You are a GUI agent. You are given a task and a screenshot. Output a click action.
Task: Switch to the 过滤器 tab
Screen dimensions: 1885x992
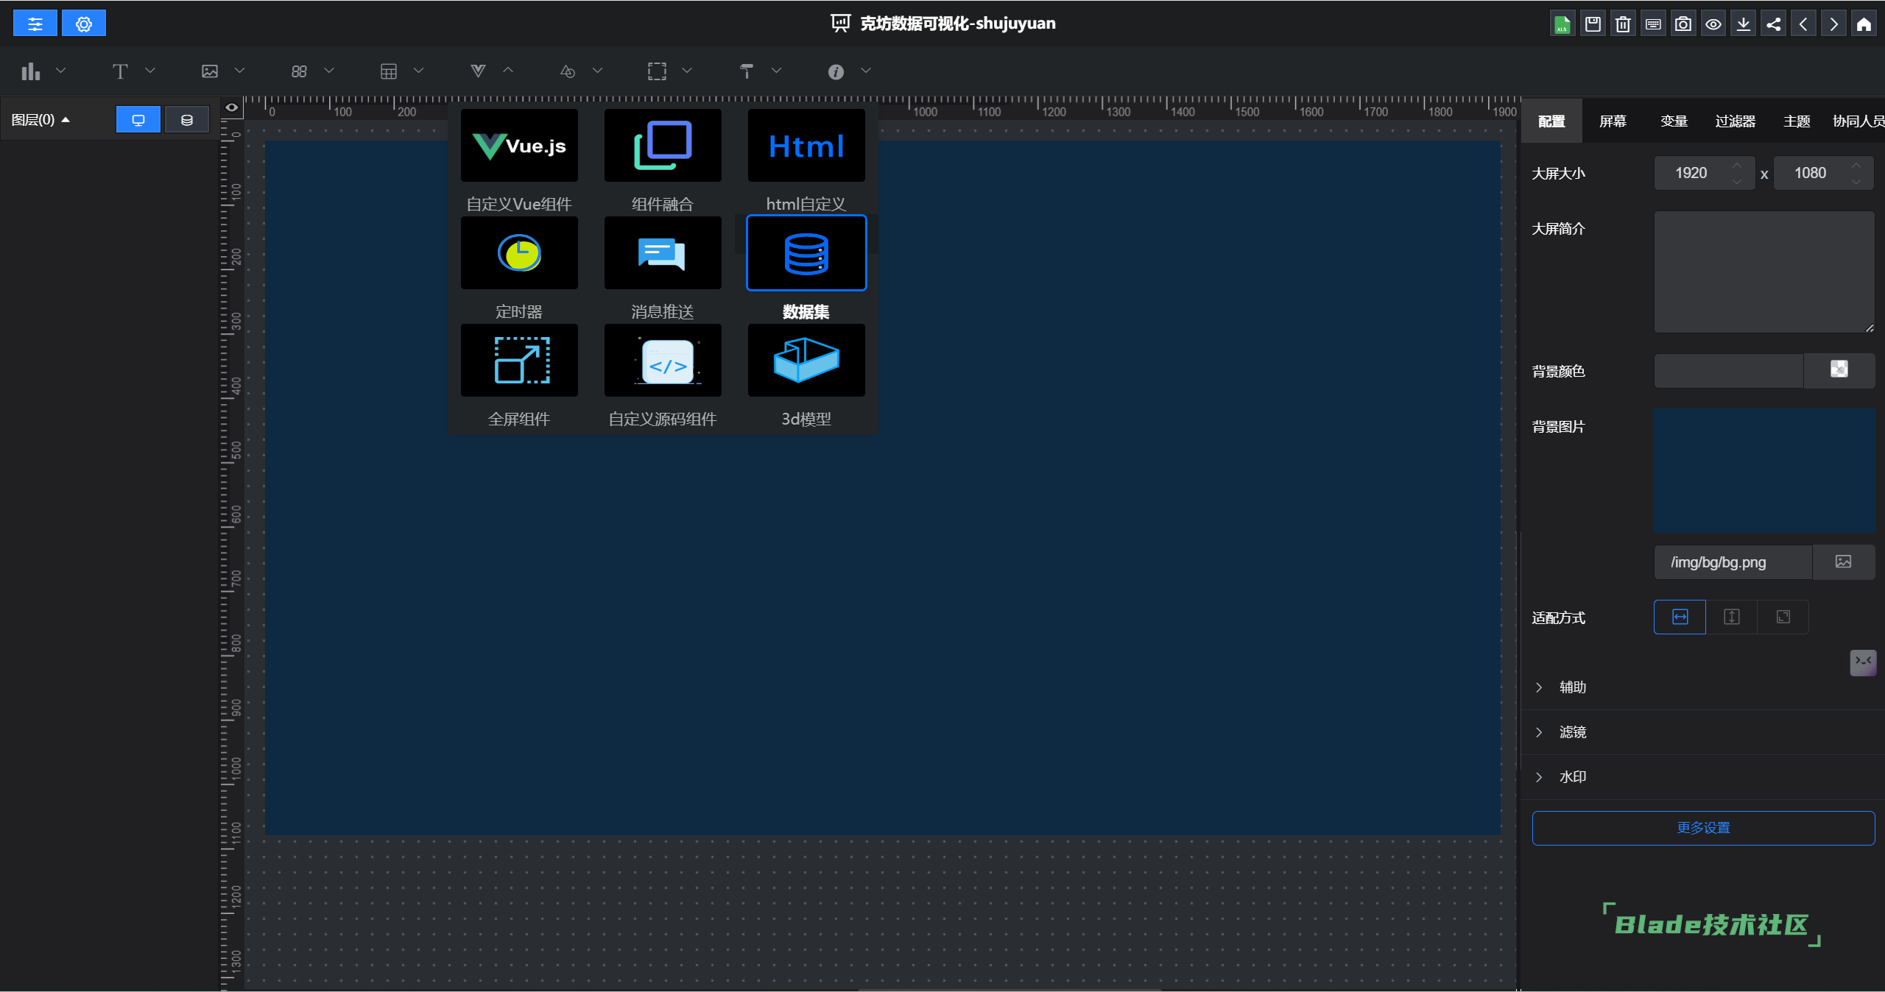[1735, 121]
